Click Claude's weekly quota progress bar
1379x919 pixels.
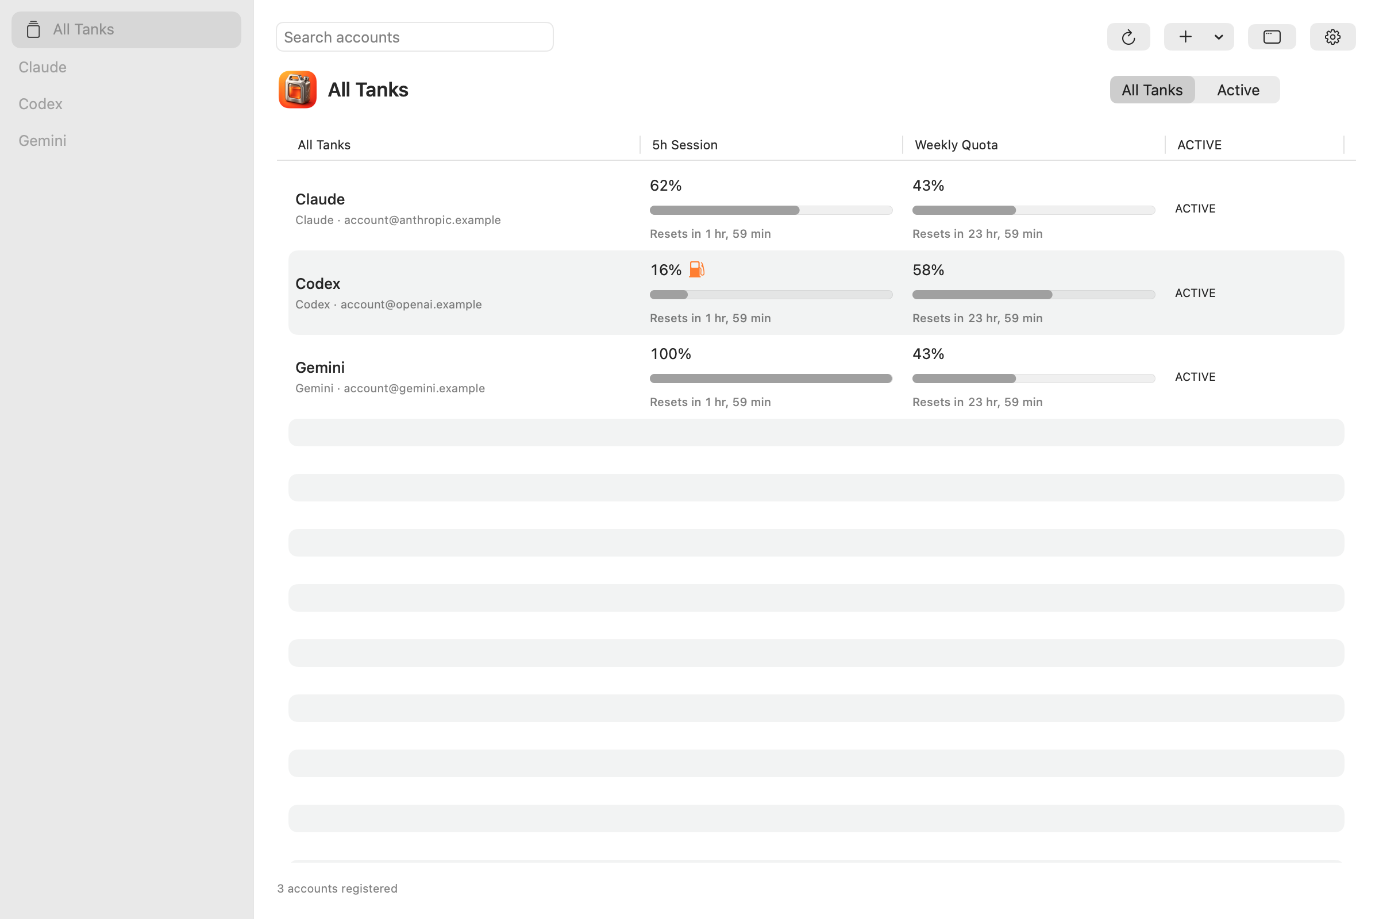pos(1034,210)
